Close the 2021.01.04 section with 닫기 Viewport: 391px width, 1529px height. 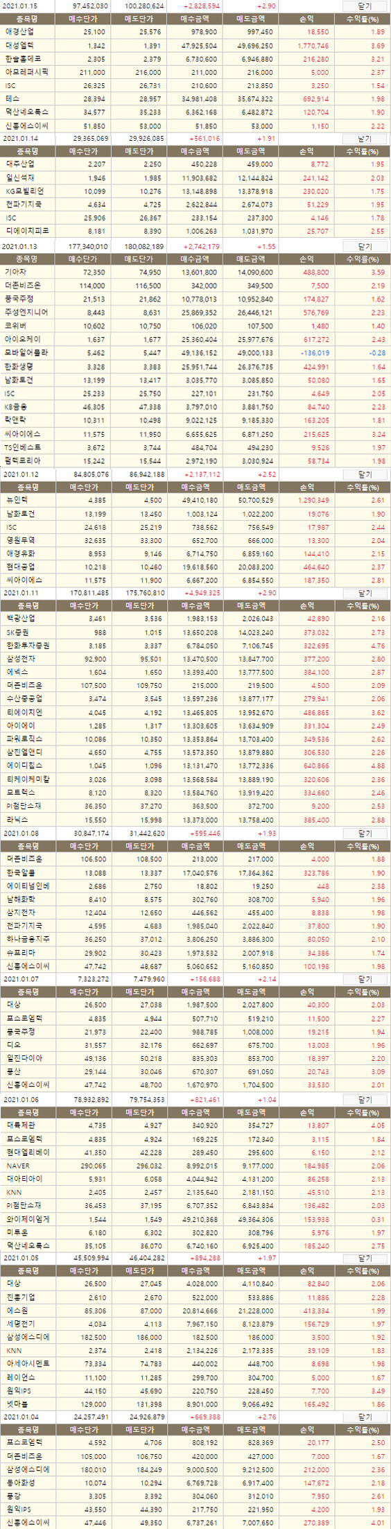click(x=365, y=1417)
